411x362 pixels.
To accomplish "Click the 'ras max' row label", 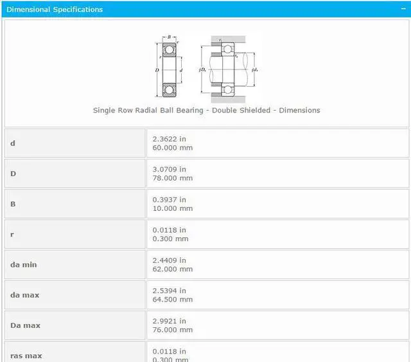I will 26,356.
